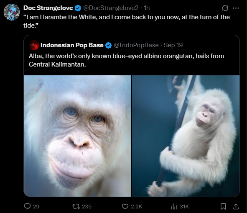Open Indonesian Pop Base profile avatar
Screen dimensions: 247x213
click(x=34, y=45)
